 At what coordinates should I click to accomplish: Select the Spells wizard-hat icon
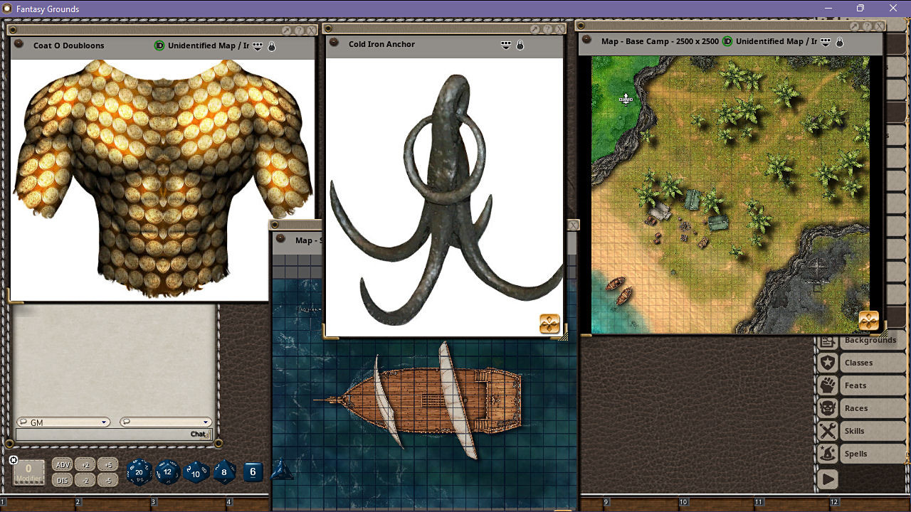[x=828, y=453]
